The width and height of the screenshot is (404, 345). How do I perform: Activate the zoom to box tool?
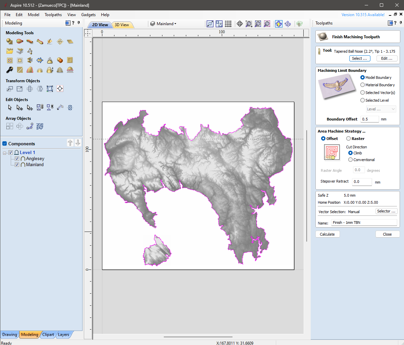(x=249, y=24)
